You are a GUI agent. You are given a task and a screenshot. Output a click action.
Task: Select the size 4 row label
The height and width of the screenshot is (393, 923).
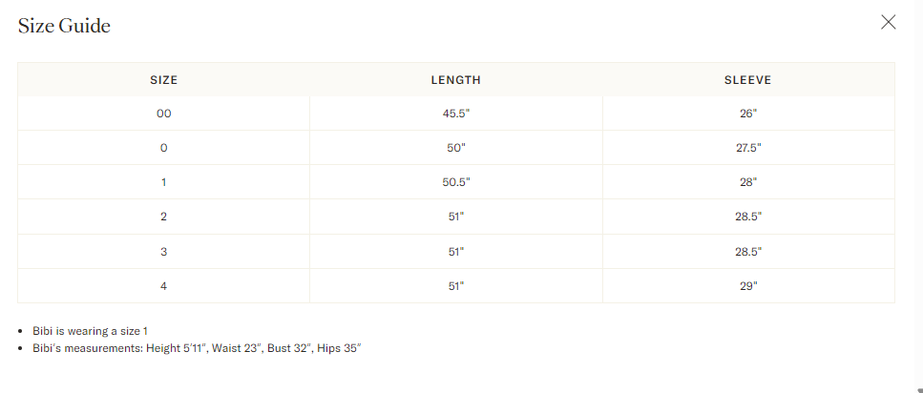163,286
